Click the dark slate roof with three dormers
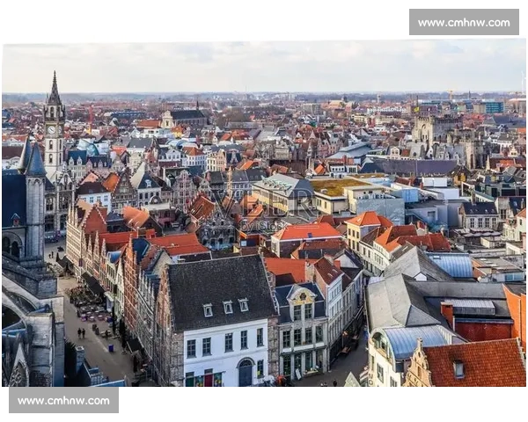The image size is (528, 422). tap(218, 286)
